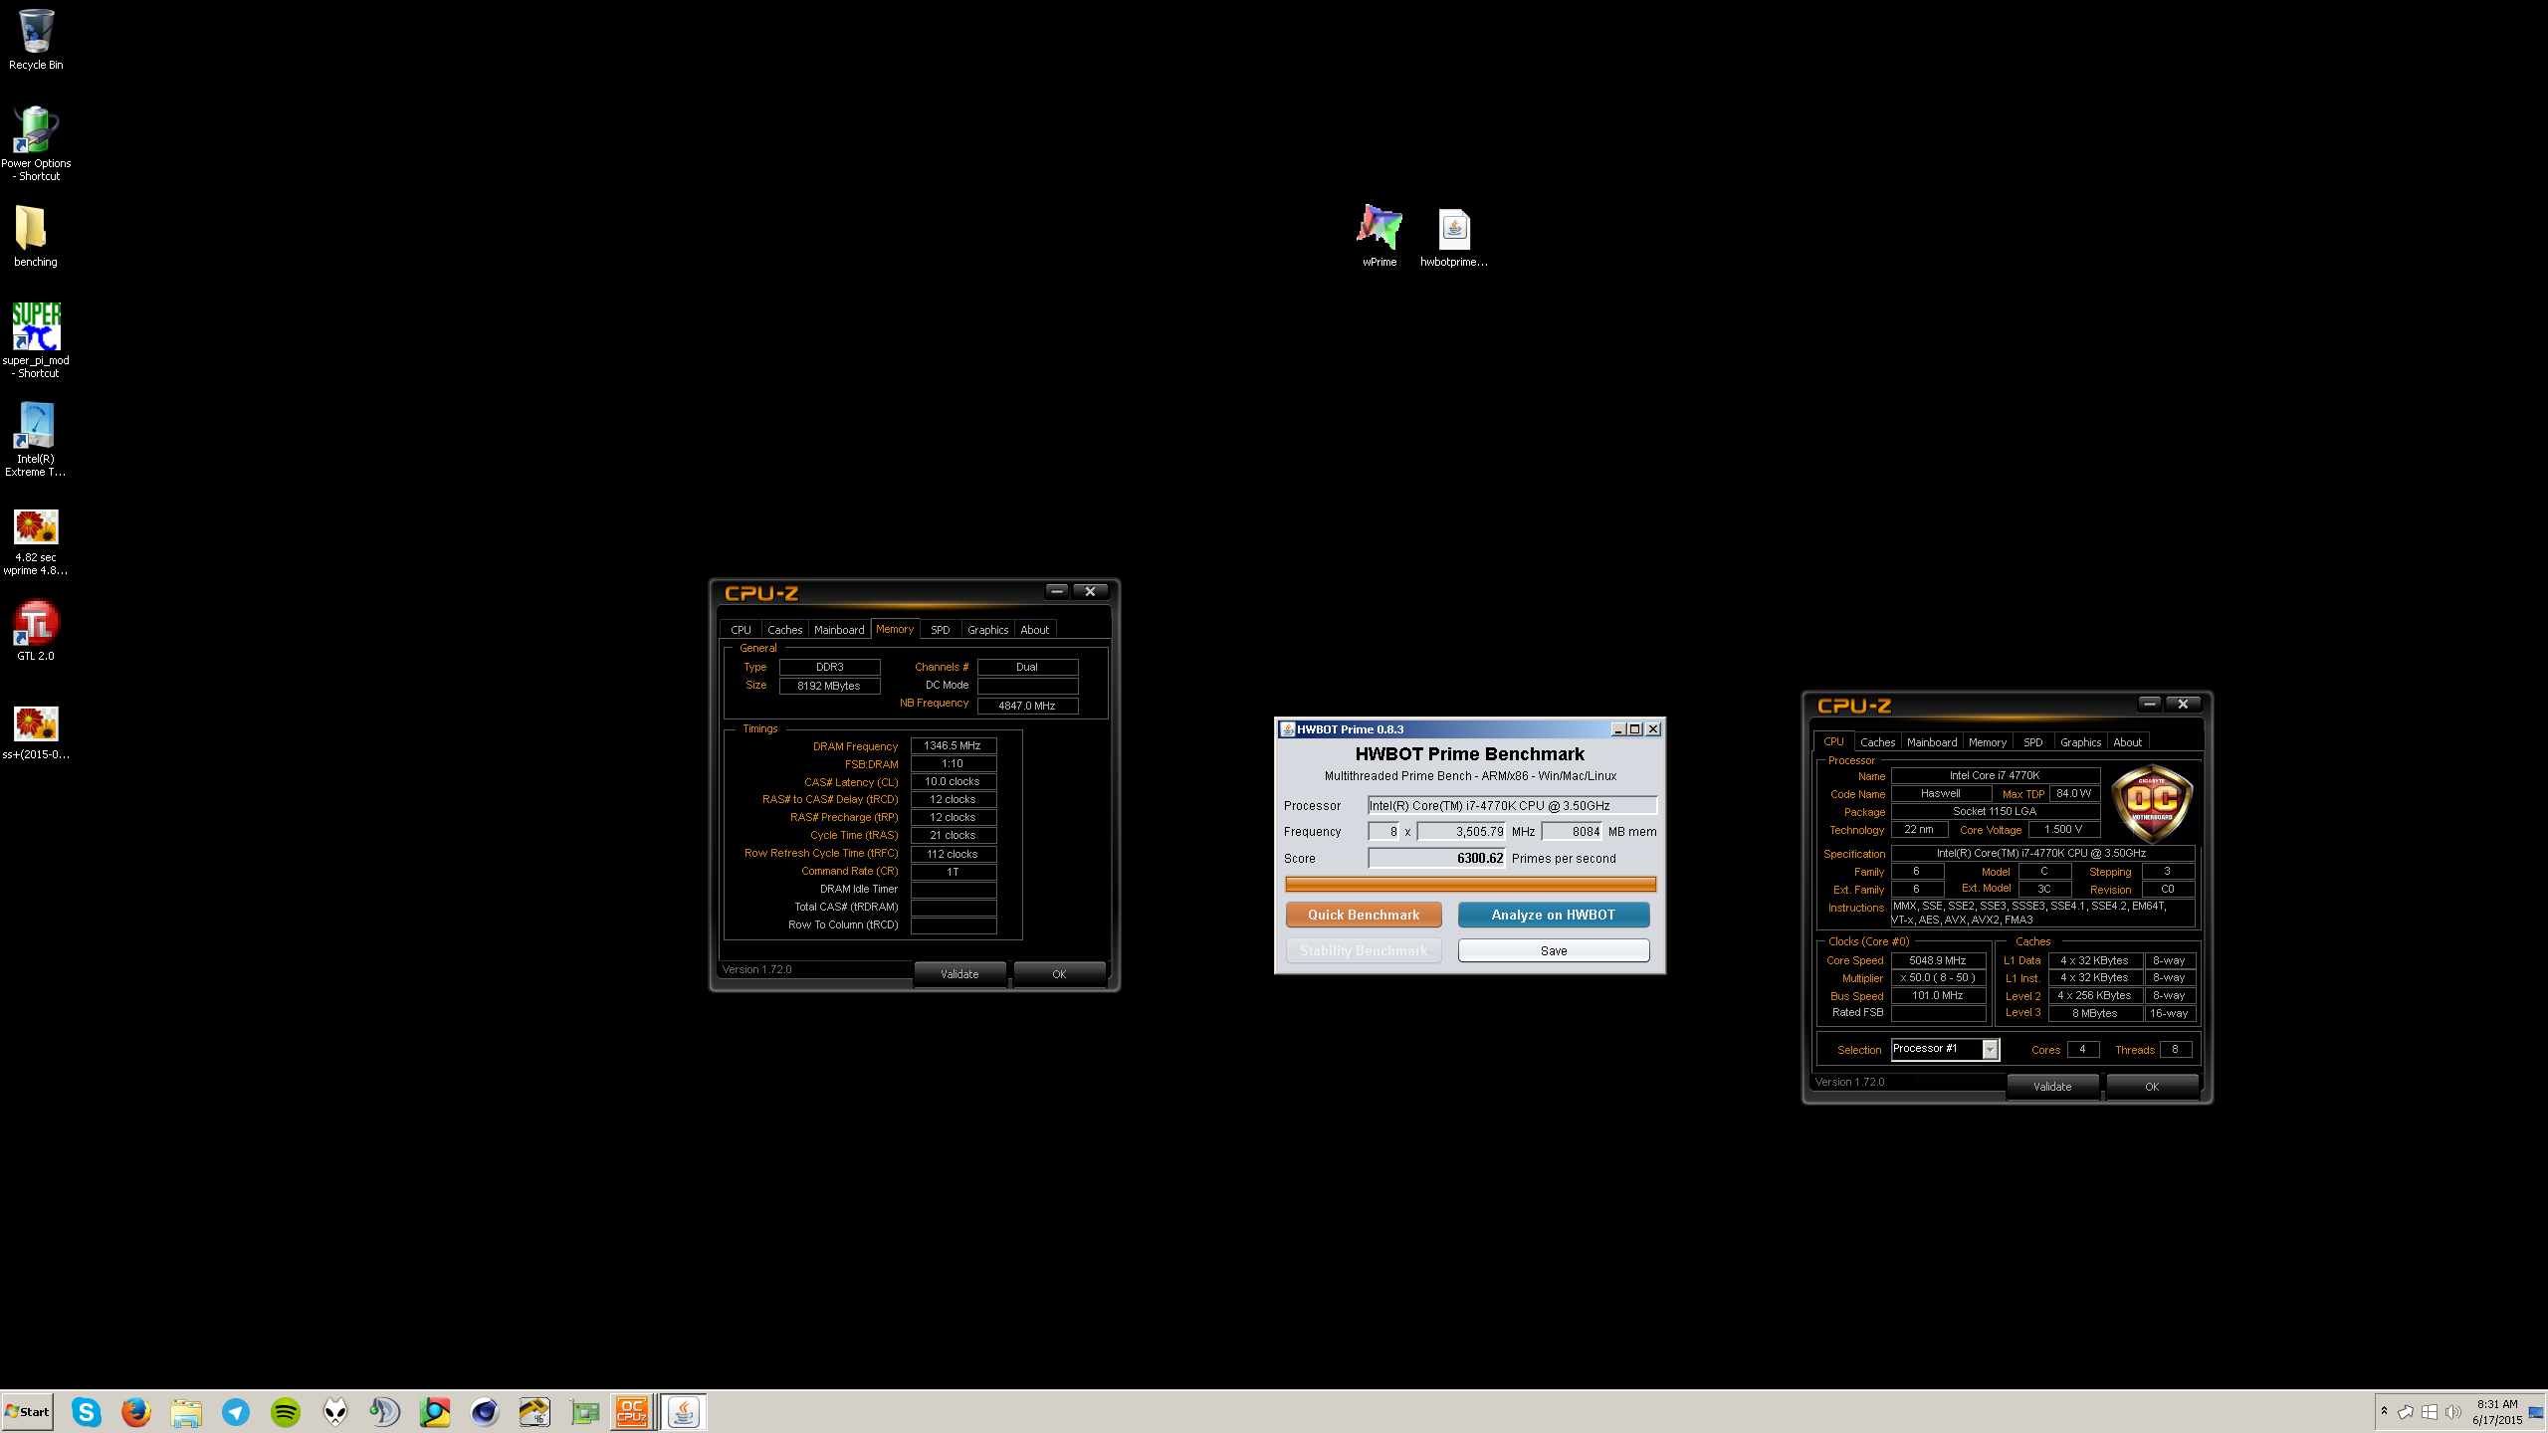Switch to the Java HWBOT Prime taskbar button
This screenshot has width=2548, height=1433.
tap(684, 1412)
